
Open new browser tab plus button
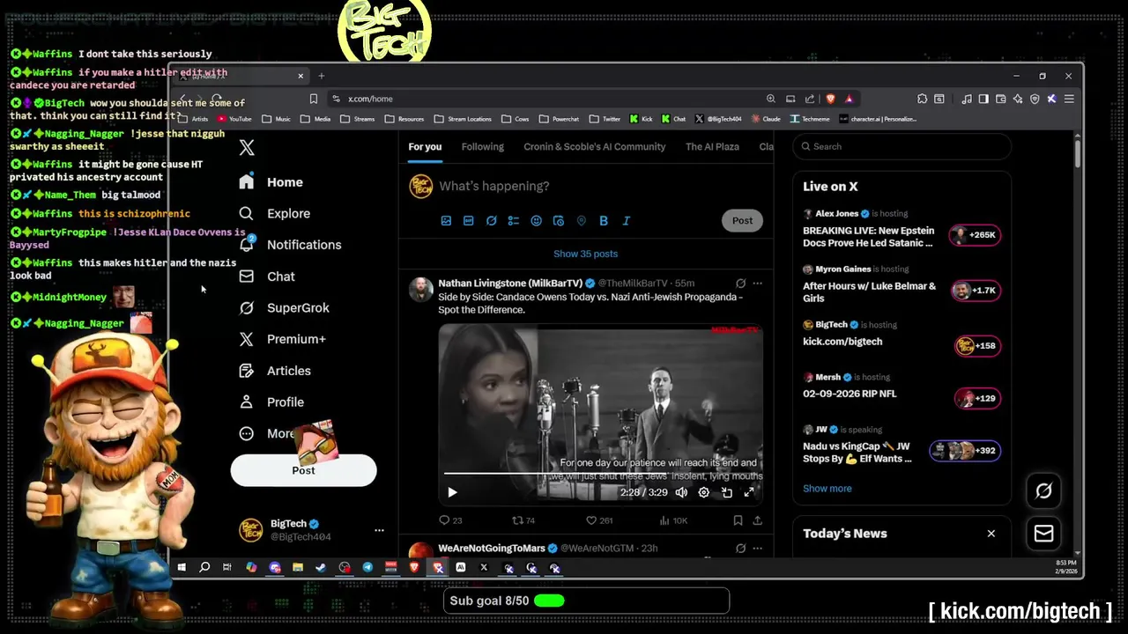(321, 77)
